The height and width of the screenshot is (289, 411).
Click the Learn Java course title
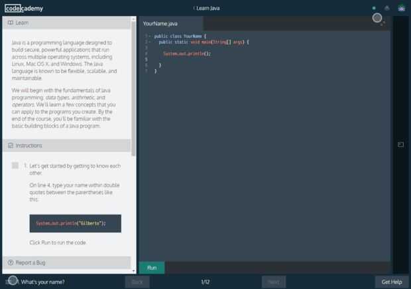tap(208, 8)
